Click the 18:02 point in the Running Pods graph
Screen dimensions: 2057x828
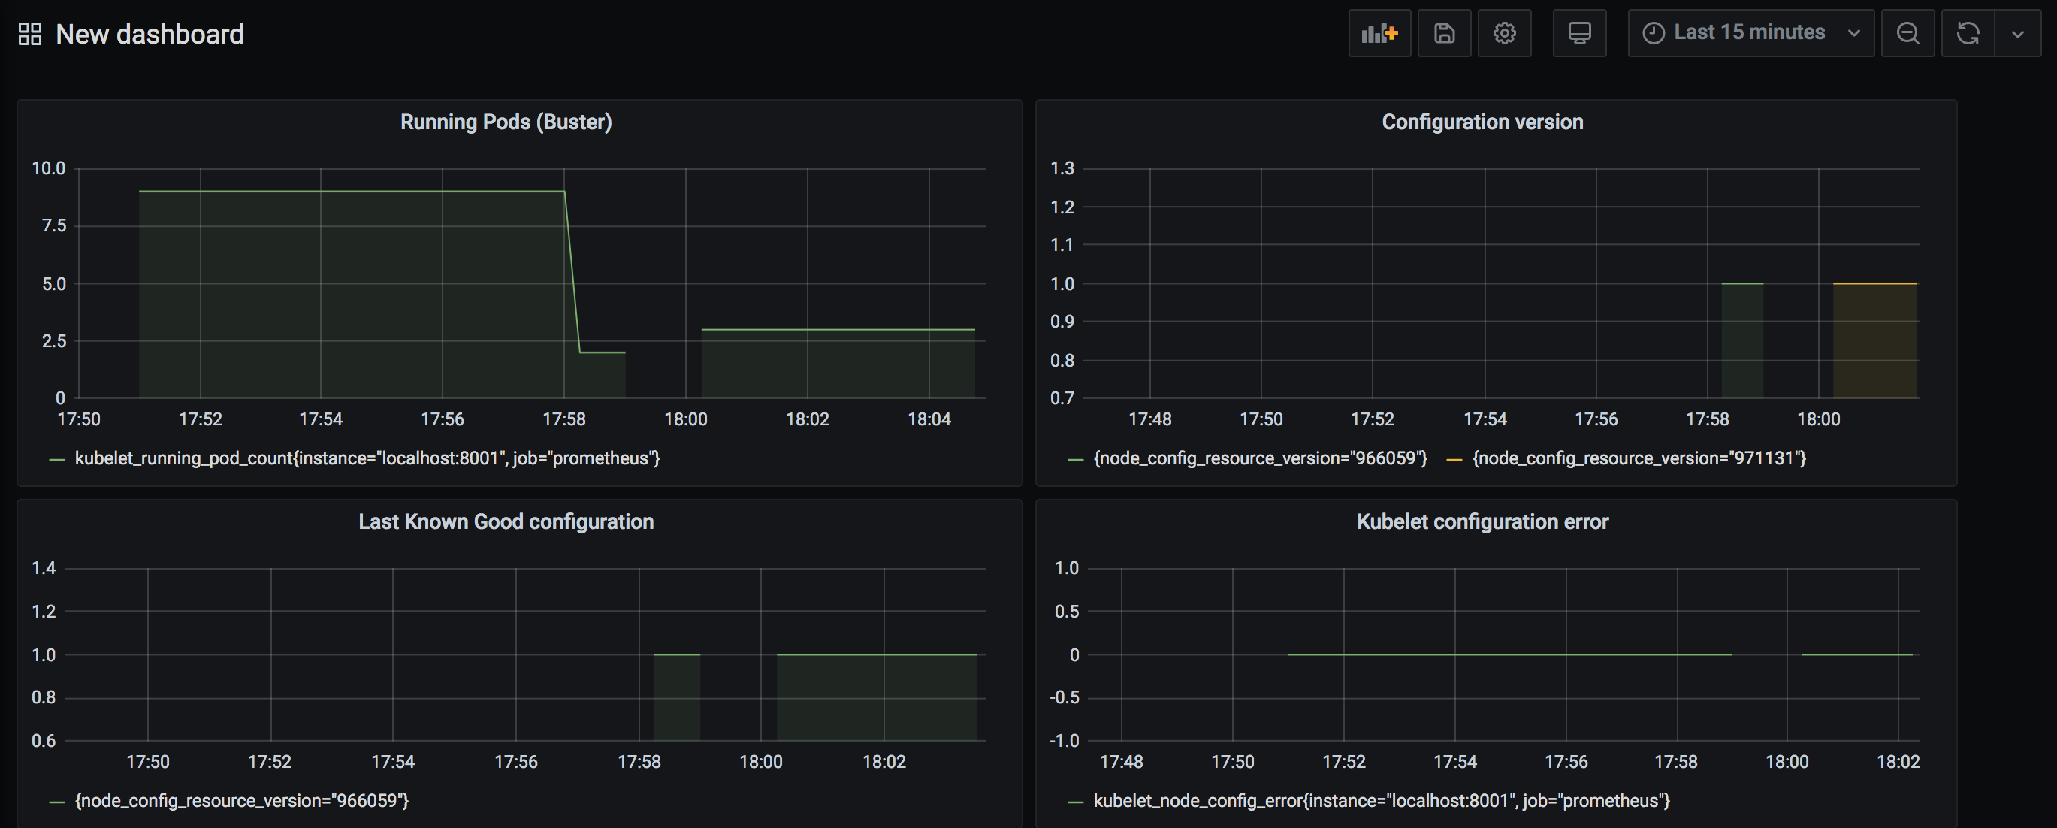(808, 329)
